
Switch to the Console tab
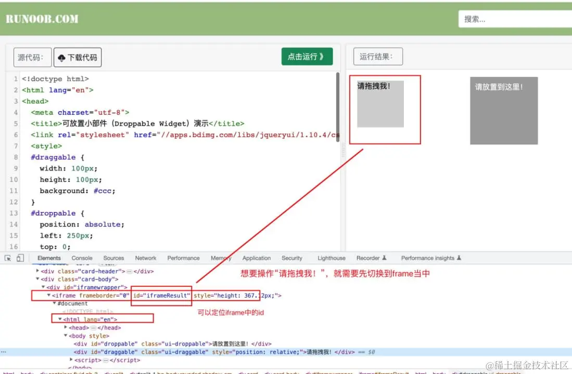click(82, 258)
